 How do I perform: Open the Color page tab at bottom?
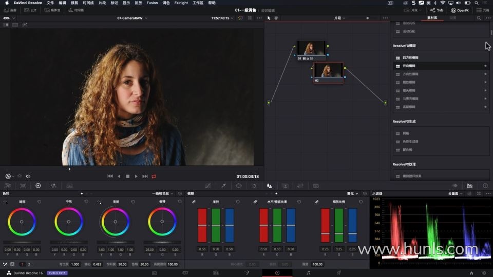[277, 273]
